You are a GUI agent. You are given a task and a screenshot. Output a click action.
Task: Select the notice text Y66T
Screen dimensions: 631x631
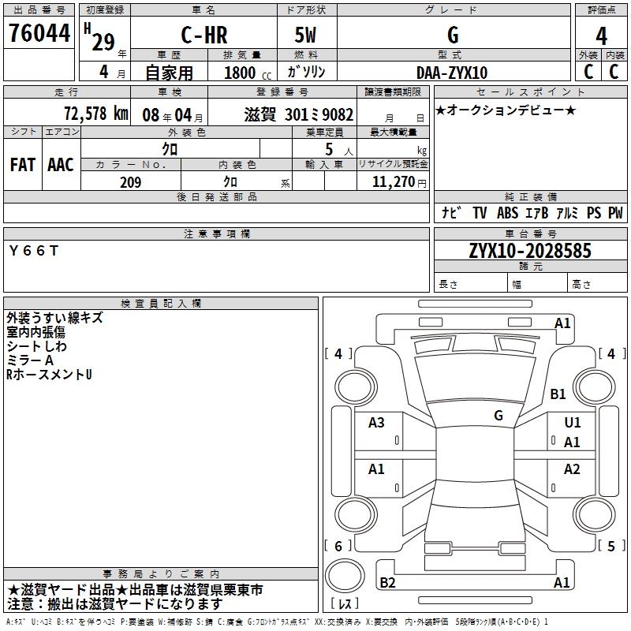tap(34, 251)
